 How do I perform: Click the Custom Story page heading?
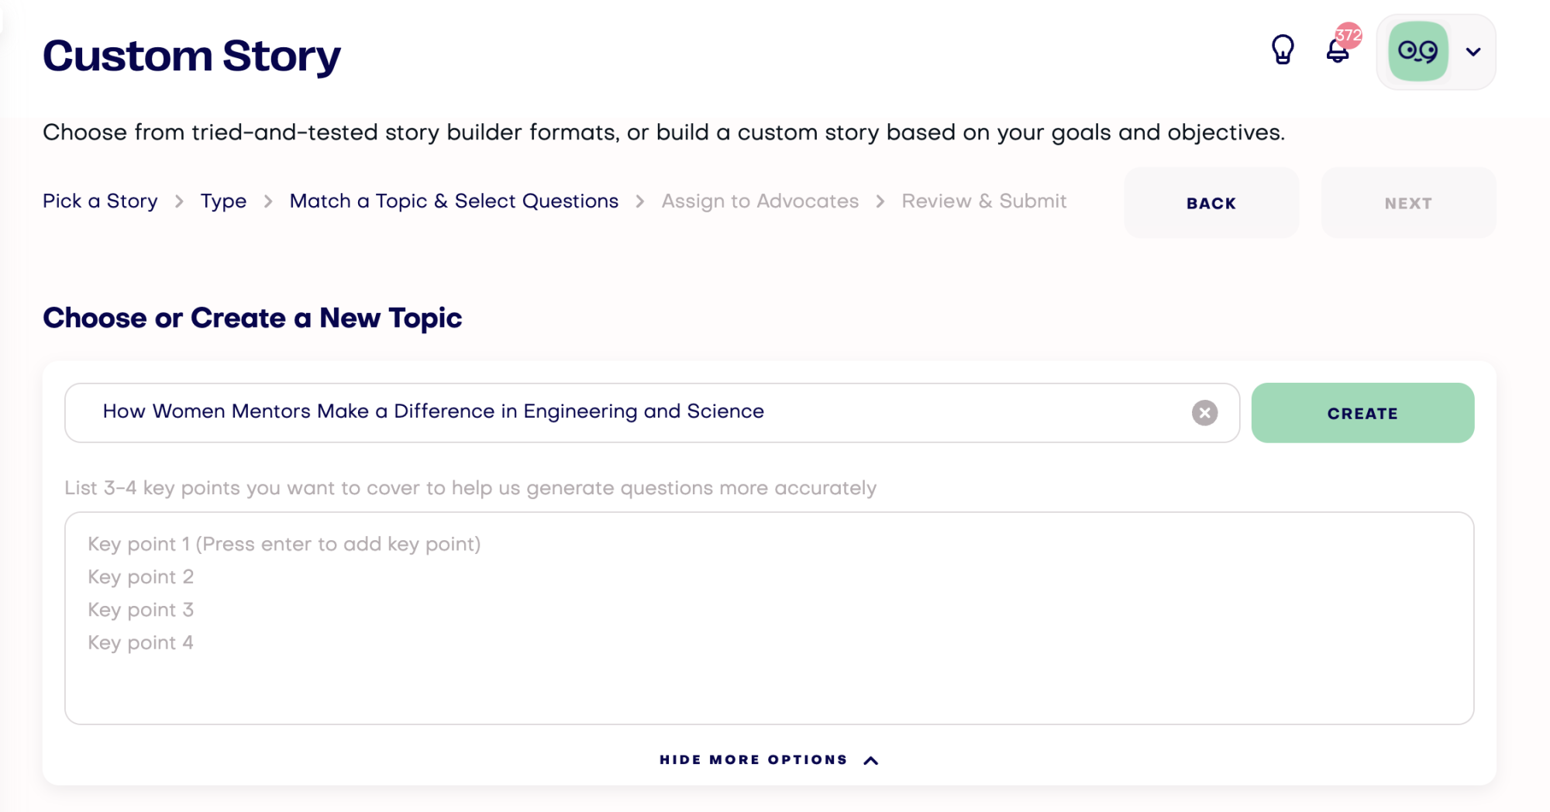point(191,56)
